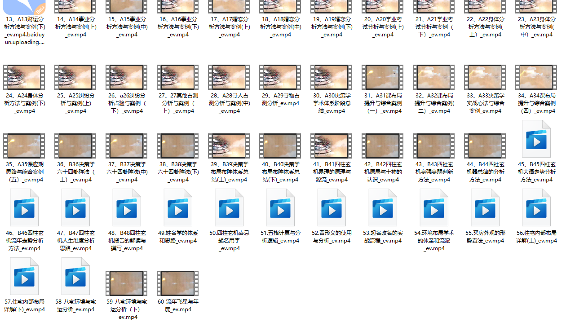Click the 39、B39决策学布局布阵 thumbnail
566x322 pixels.
[229, 146]
